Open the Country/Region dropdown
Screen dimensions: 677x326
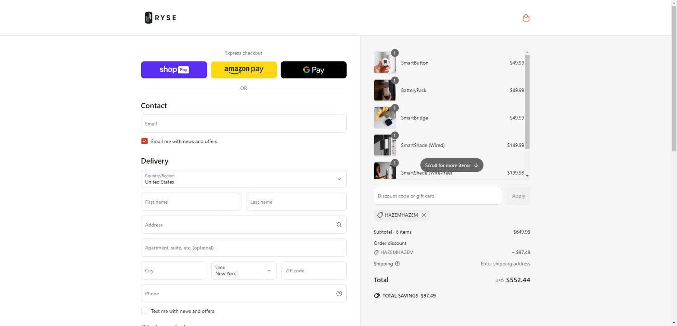click(x=243, y=179)
